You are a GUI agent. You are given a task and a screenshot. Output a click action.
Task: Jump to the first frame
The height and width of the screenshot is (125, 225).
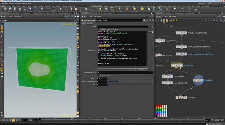point(3,120)
